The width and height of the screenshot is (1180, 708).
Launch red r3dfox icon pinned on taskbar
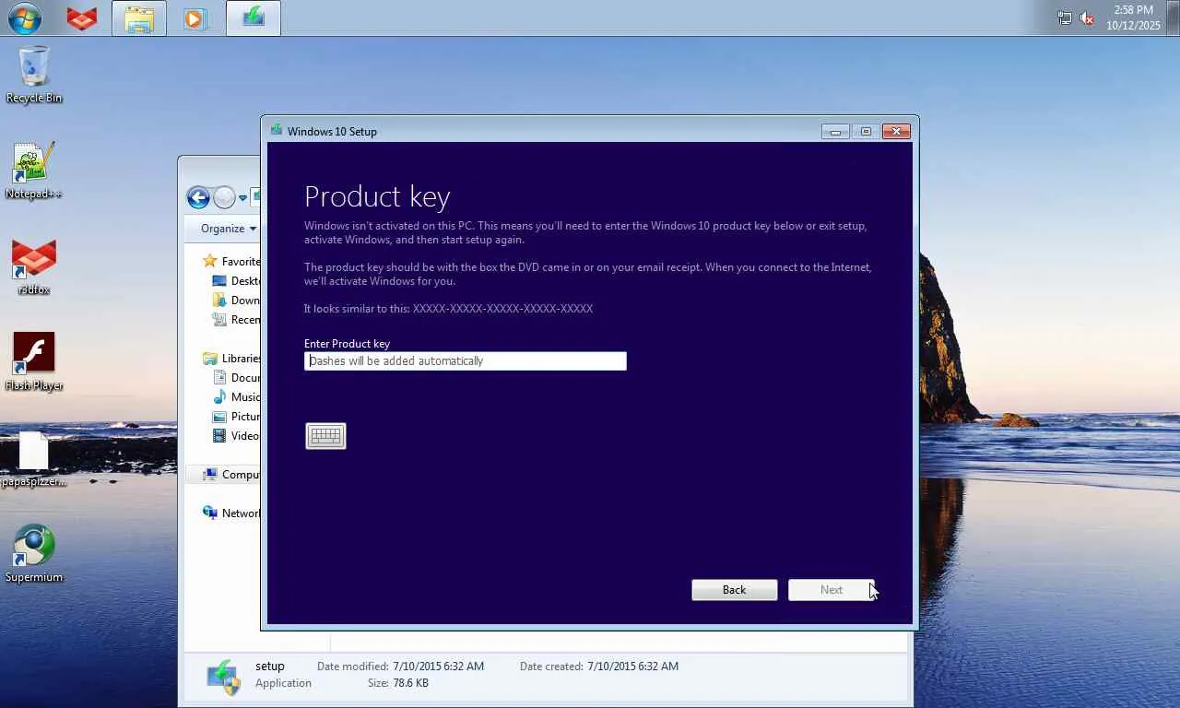(x=82, y=18)
